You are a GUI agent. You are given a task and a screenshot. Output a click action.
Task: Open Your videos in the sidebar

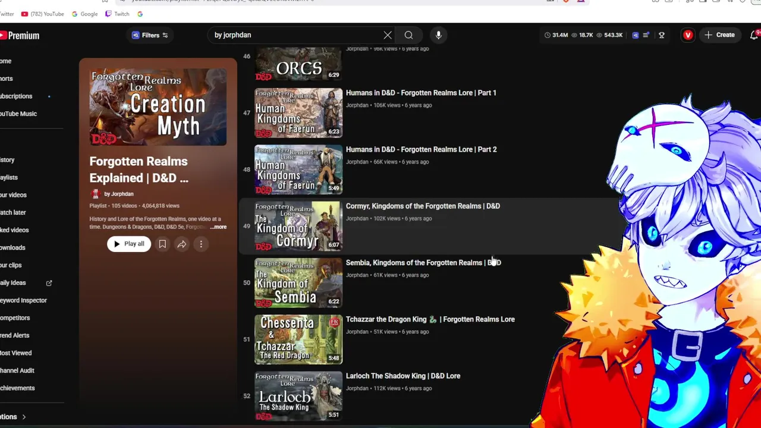[13, 194]
